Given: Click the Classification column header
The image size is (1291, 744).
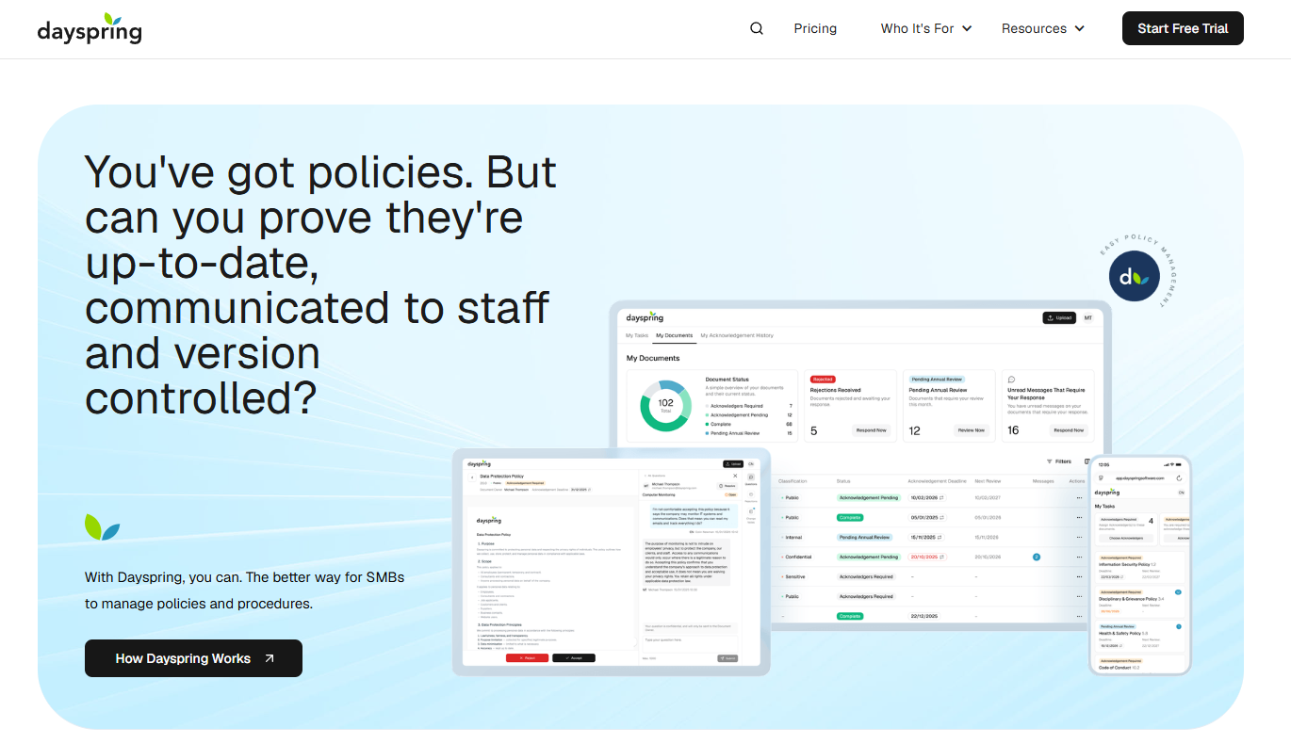Looking at the screenshot, I should (x=793, y=481).
